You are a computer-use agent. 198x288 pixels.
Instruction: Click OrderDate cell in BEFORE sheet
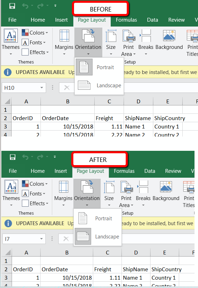(68, 118)
